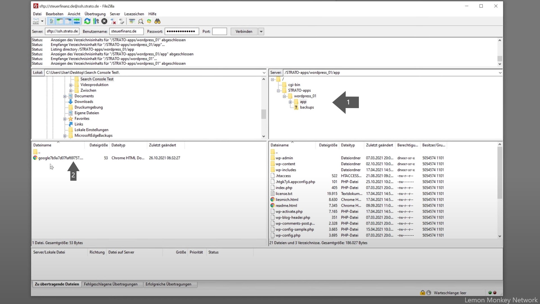Expand the Videoproduktion folder node
Screen dimensions: 540x304
71,85
